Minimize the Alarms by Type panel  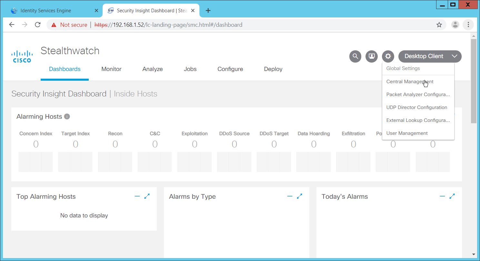tap(290, 196)
